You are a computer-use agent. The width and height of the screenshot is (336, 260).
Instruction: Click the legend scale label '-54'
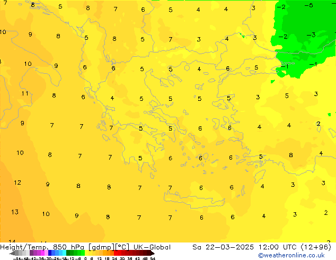[x=17, y=258]
